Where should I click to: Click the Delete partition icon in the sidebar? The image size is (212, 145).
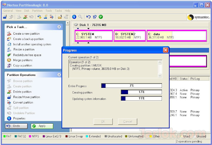[x=9, y=92]
